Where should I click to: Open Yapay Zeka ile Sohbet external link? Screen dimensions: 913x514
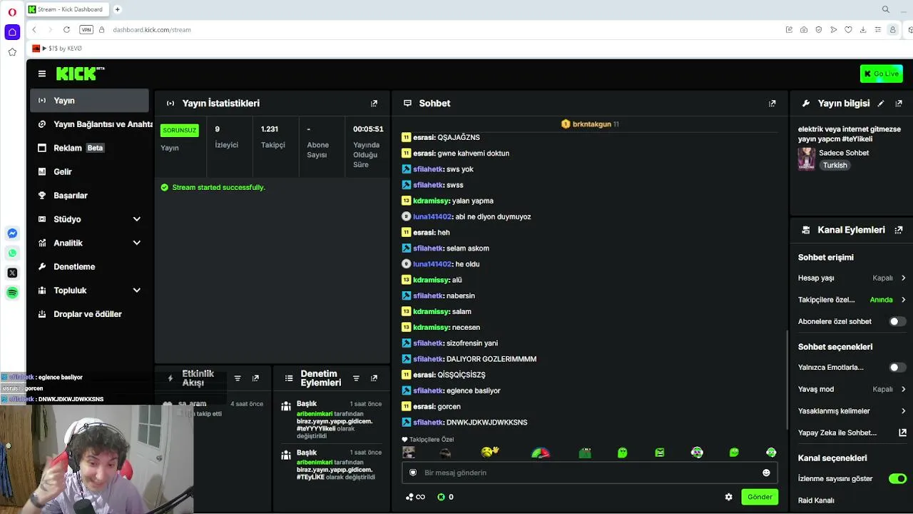click(902, 433)
